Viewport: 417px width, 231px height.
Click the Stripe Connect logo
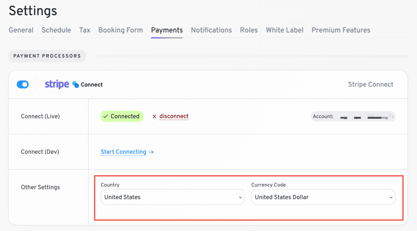click(x=74, y=85)
